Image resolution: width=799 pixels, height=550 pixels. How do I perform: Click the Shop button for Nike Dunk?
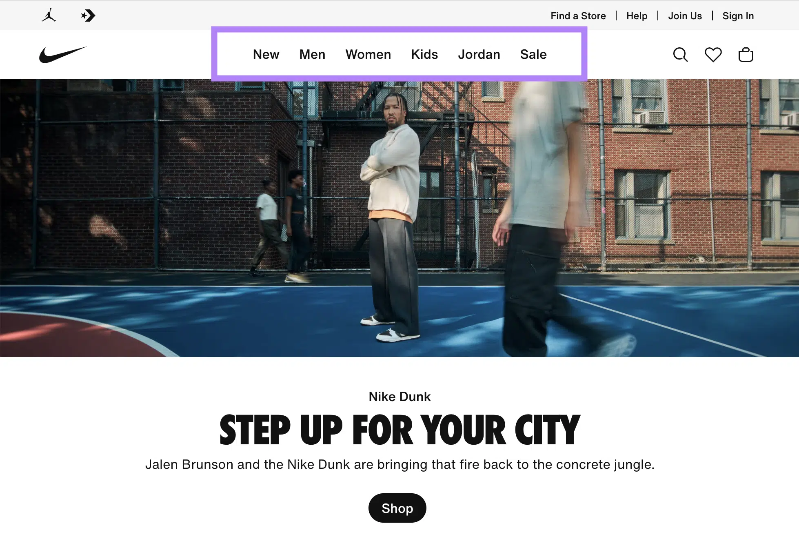(x=398, y=508)
